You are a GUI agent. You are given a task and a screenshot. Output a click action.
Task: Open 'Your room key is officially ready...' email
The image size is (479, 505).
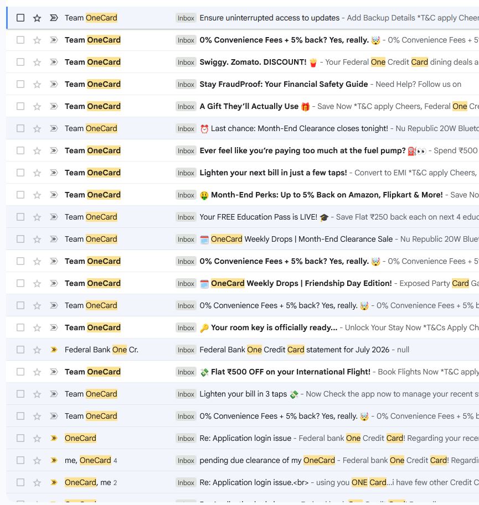(274, 327)
